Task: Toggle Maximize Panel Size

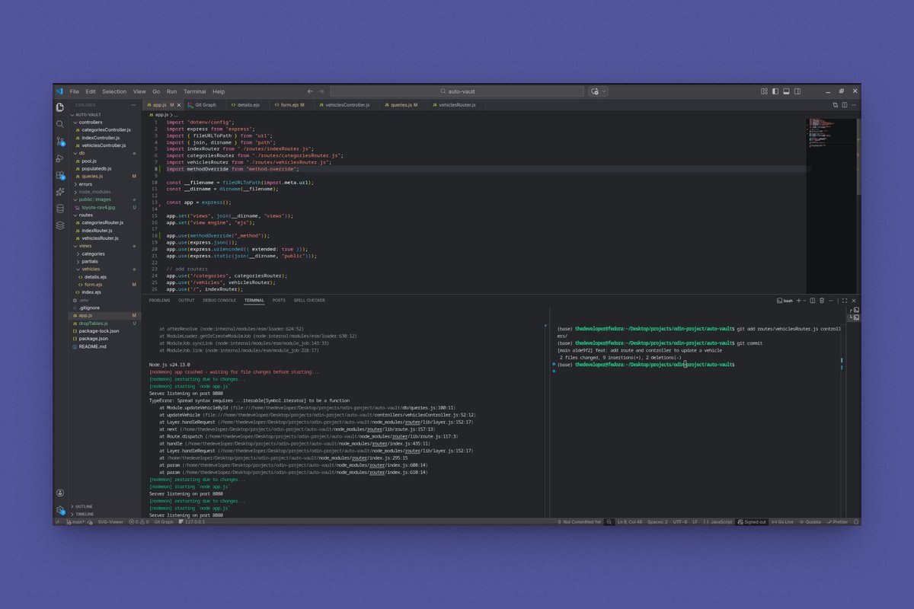Action: (845, 301)
